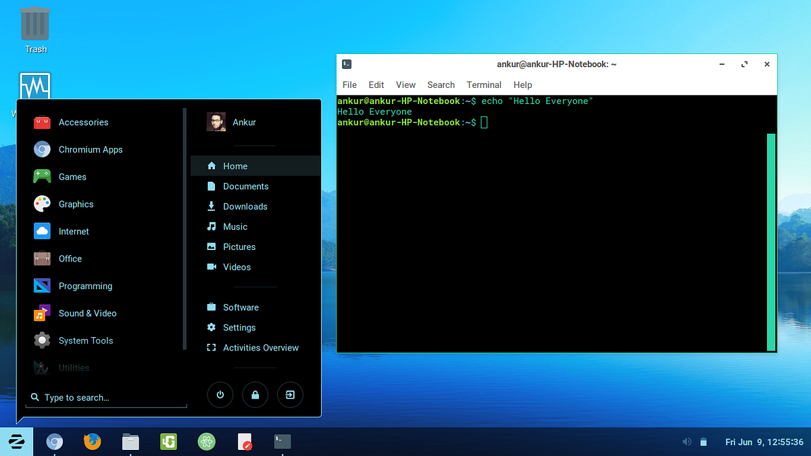Open the Zorin start menu icon
Image resolution: width=811 pixels, height=456 pixels.
coord(15,442)
